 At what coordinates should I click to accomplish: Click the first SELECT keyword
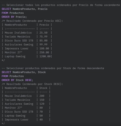click(6, 9)
